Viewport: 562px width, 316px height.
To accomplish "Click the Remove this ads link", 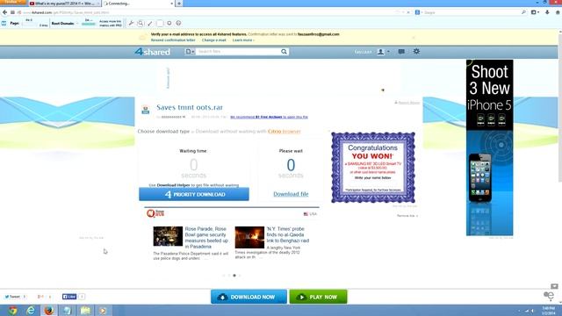I will pyautogui.click(x=407, y=216).
